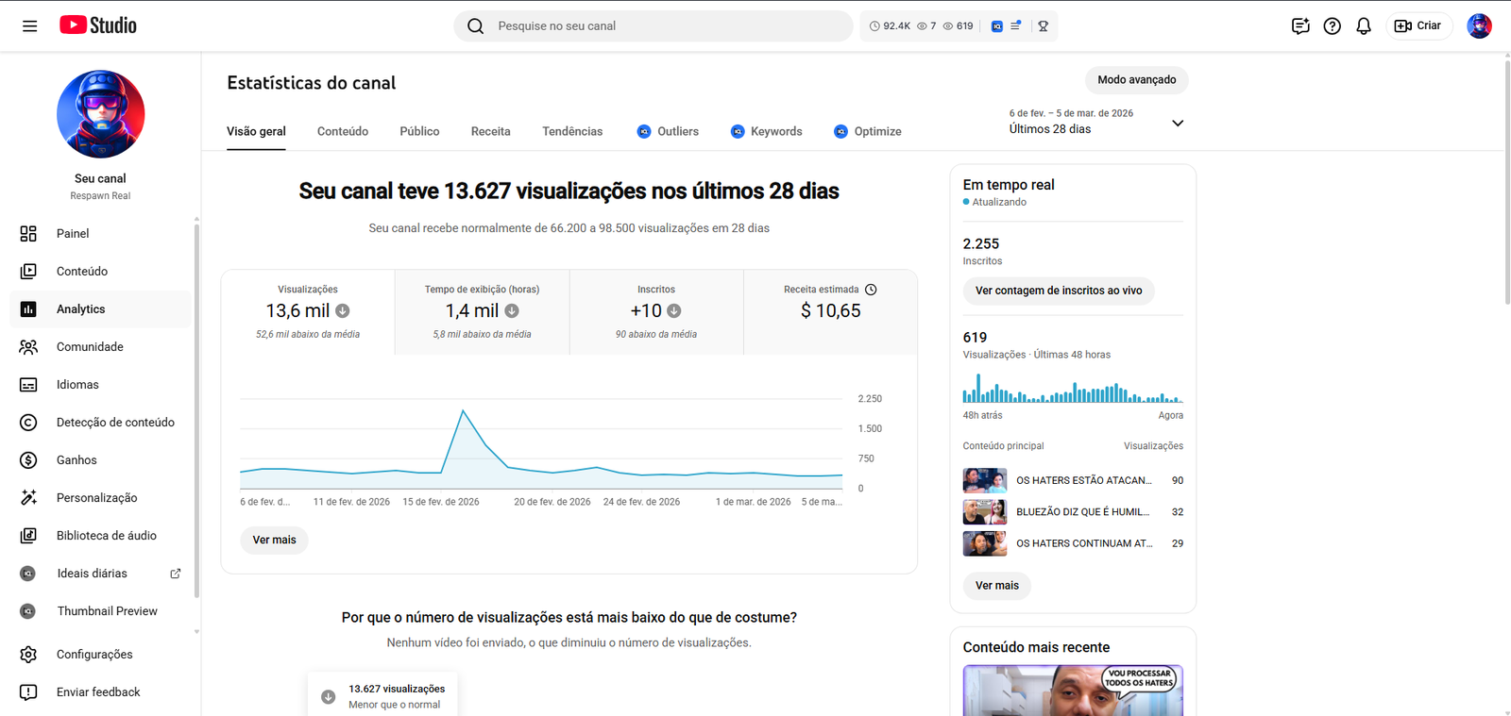This screenshot has width=1511, height=716.
Task: Click the channel profile picture in the sidebar
Action: [101, 114]
